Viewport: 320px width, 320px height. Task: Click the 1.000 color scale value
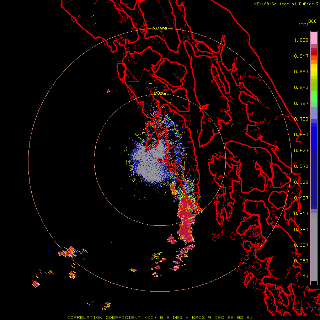(301, 40)
